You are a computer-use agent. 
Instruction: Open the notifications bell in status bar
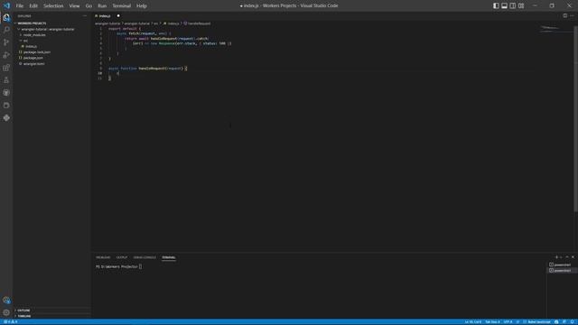[x=572, y=322]
